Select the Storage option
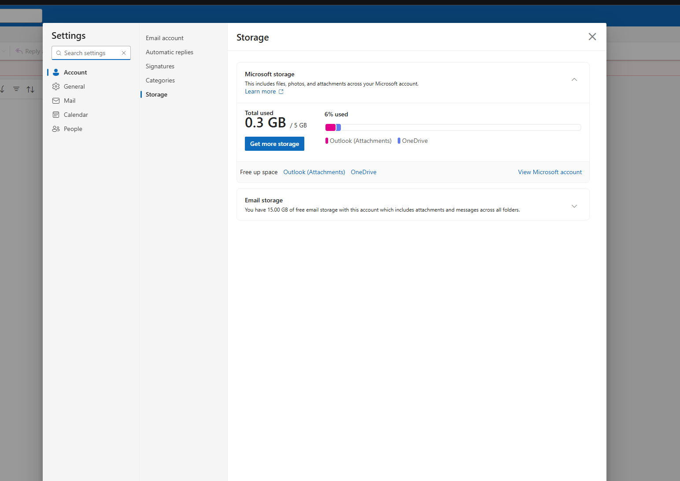Screen dimensions: 680x481 [156, 94]
